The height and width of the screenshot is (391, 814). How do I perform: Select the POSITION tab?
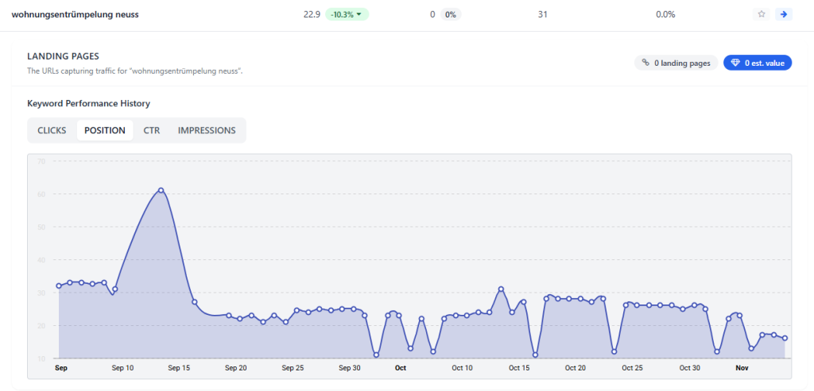pyautogui.click(x=105, y=130)
